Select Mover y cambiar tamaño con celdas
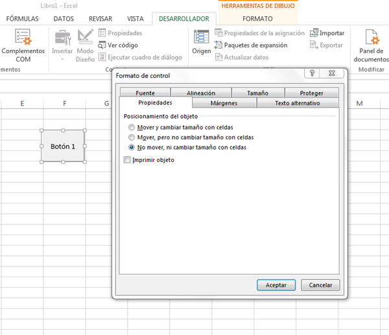The image size is (389, 335). pos(132,128)
